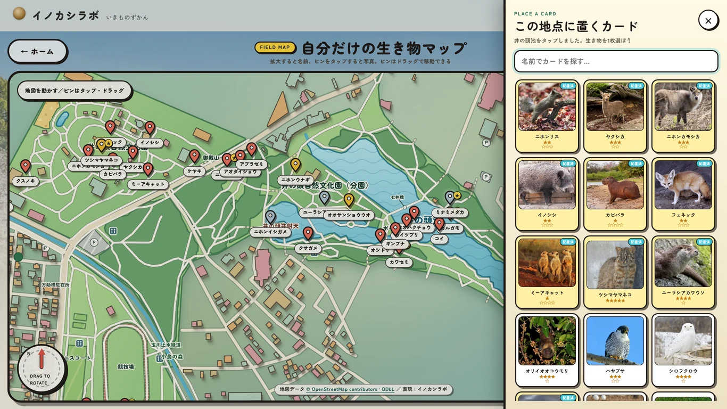The height and width of the screenshot is (409, 727).
Task: Select the ツシマヤマネコ card
Action: coord(615,273)
